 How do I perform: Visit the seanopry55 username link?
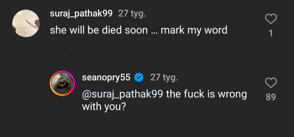pos(106,78)
